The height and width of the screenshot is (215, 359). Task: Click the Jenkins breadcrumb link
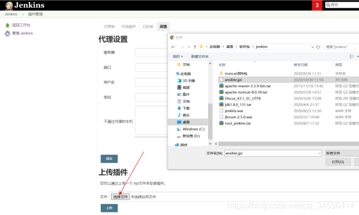coord(11,14)
